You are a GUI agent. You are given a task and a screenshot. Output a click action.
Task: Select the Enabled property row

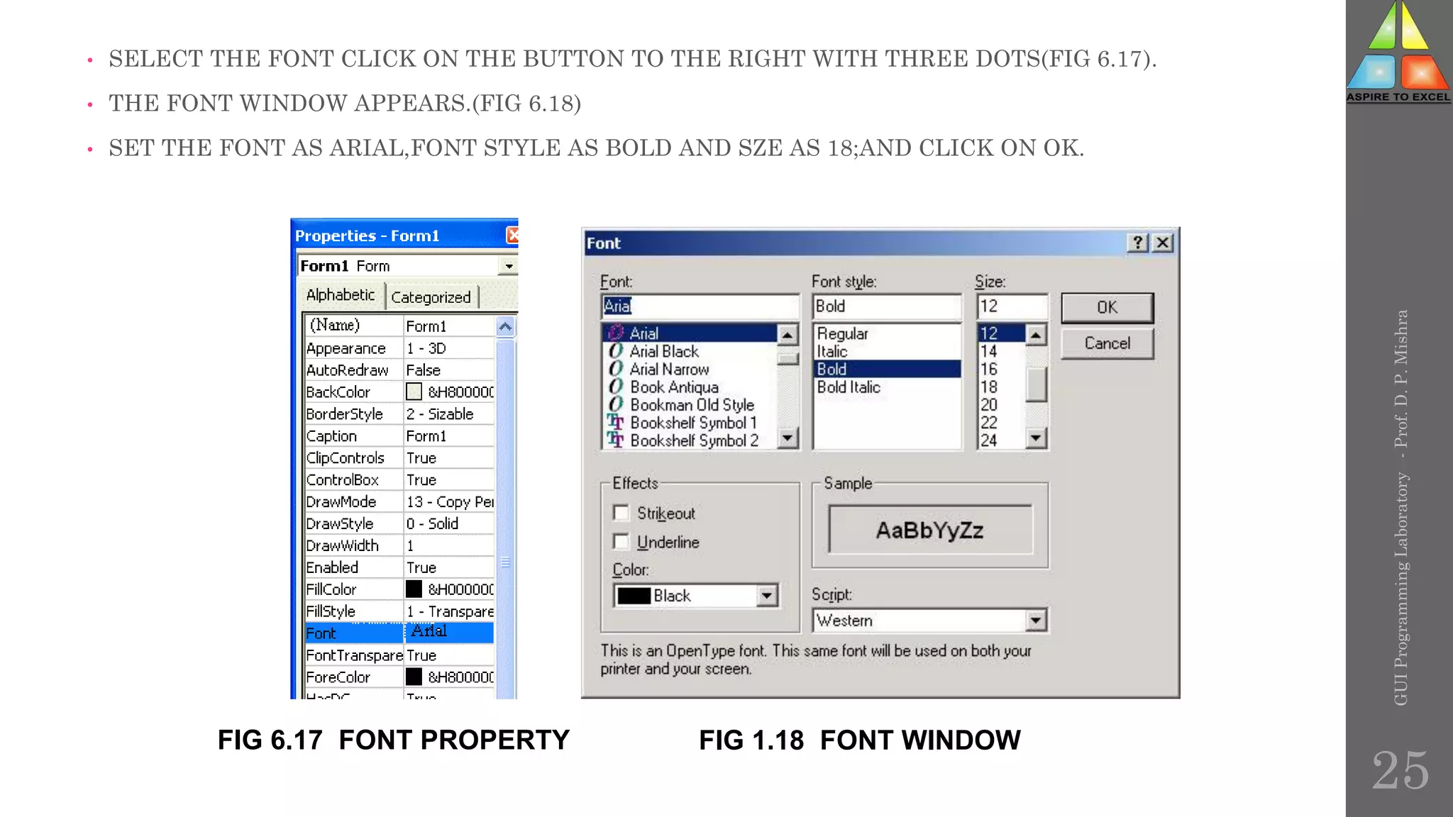click(399, 567)
